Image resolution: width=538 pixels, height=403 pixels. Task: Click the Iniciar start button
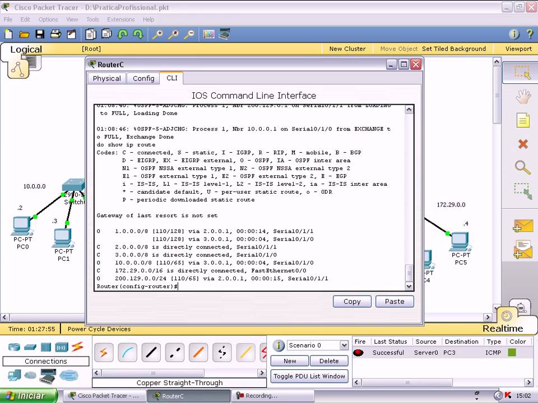(x=27, y=396)
